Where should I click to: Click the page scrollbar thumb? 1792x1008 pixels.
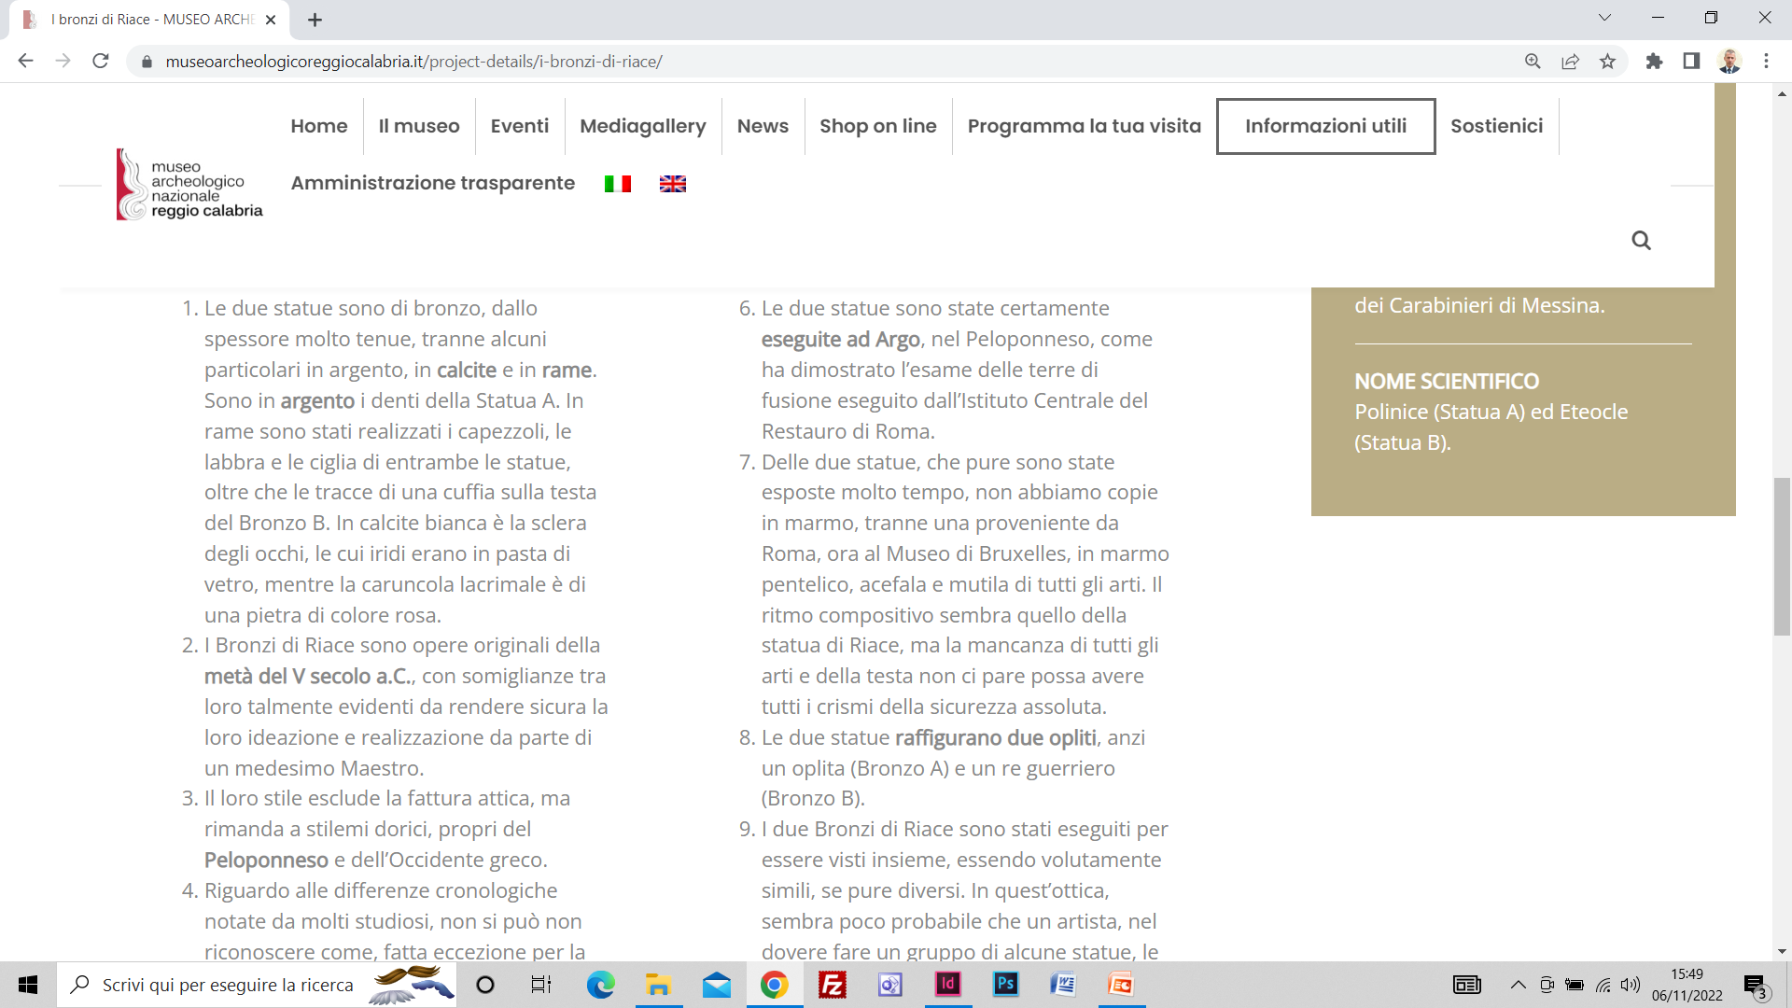[1782, 556]
